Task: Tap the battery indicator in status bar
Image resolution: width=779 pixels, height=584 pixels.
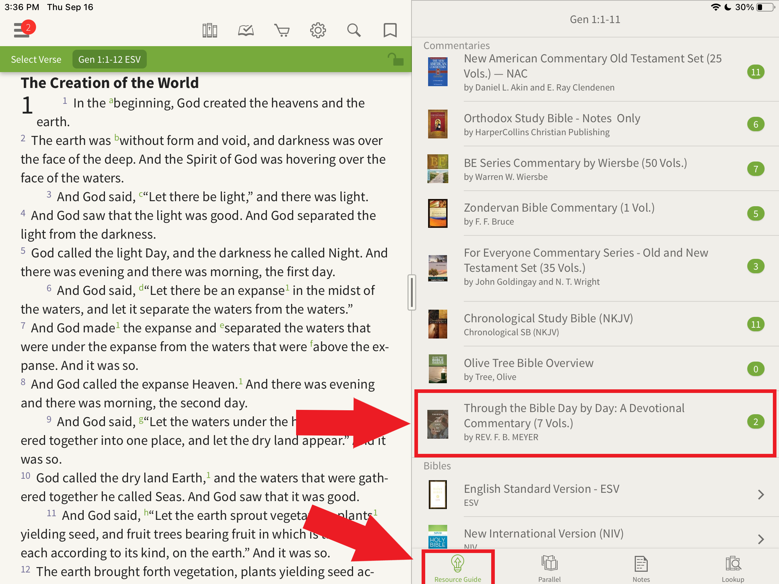Action: [x=766, y=7]
